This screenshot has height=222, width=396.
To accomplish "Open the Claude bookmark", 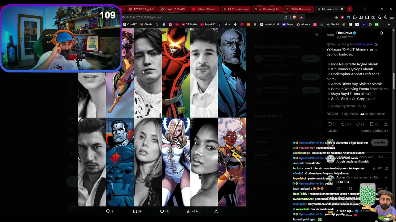I will coord(146,24).
